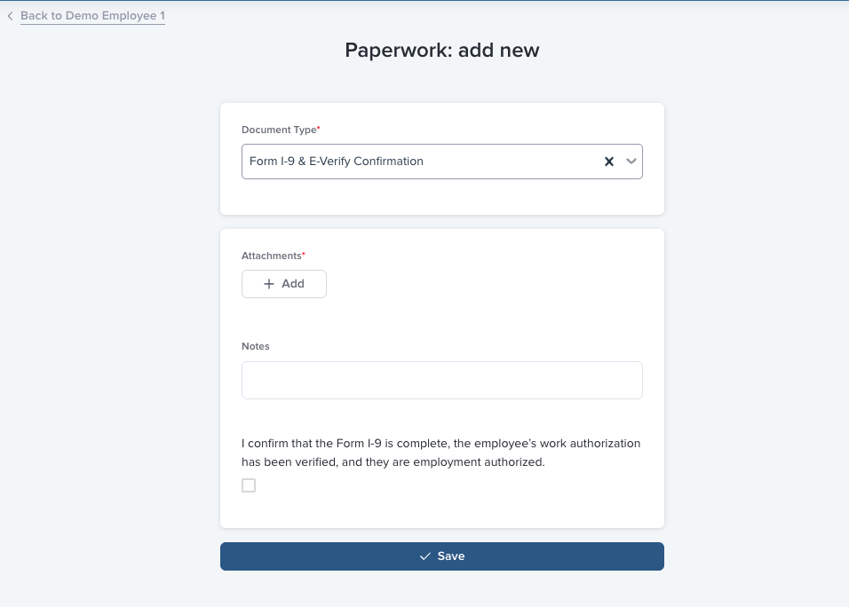Click the I-9 confirmation statement text
Screen dimensions: 849x607
(x=440, y=443)
